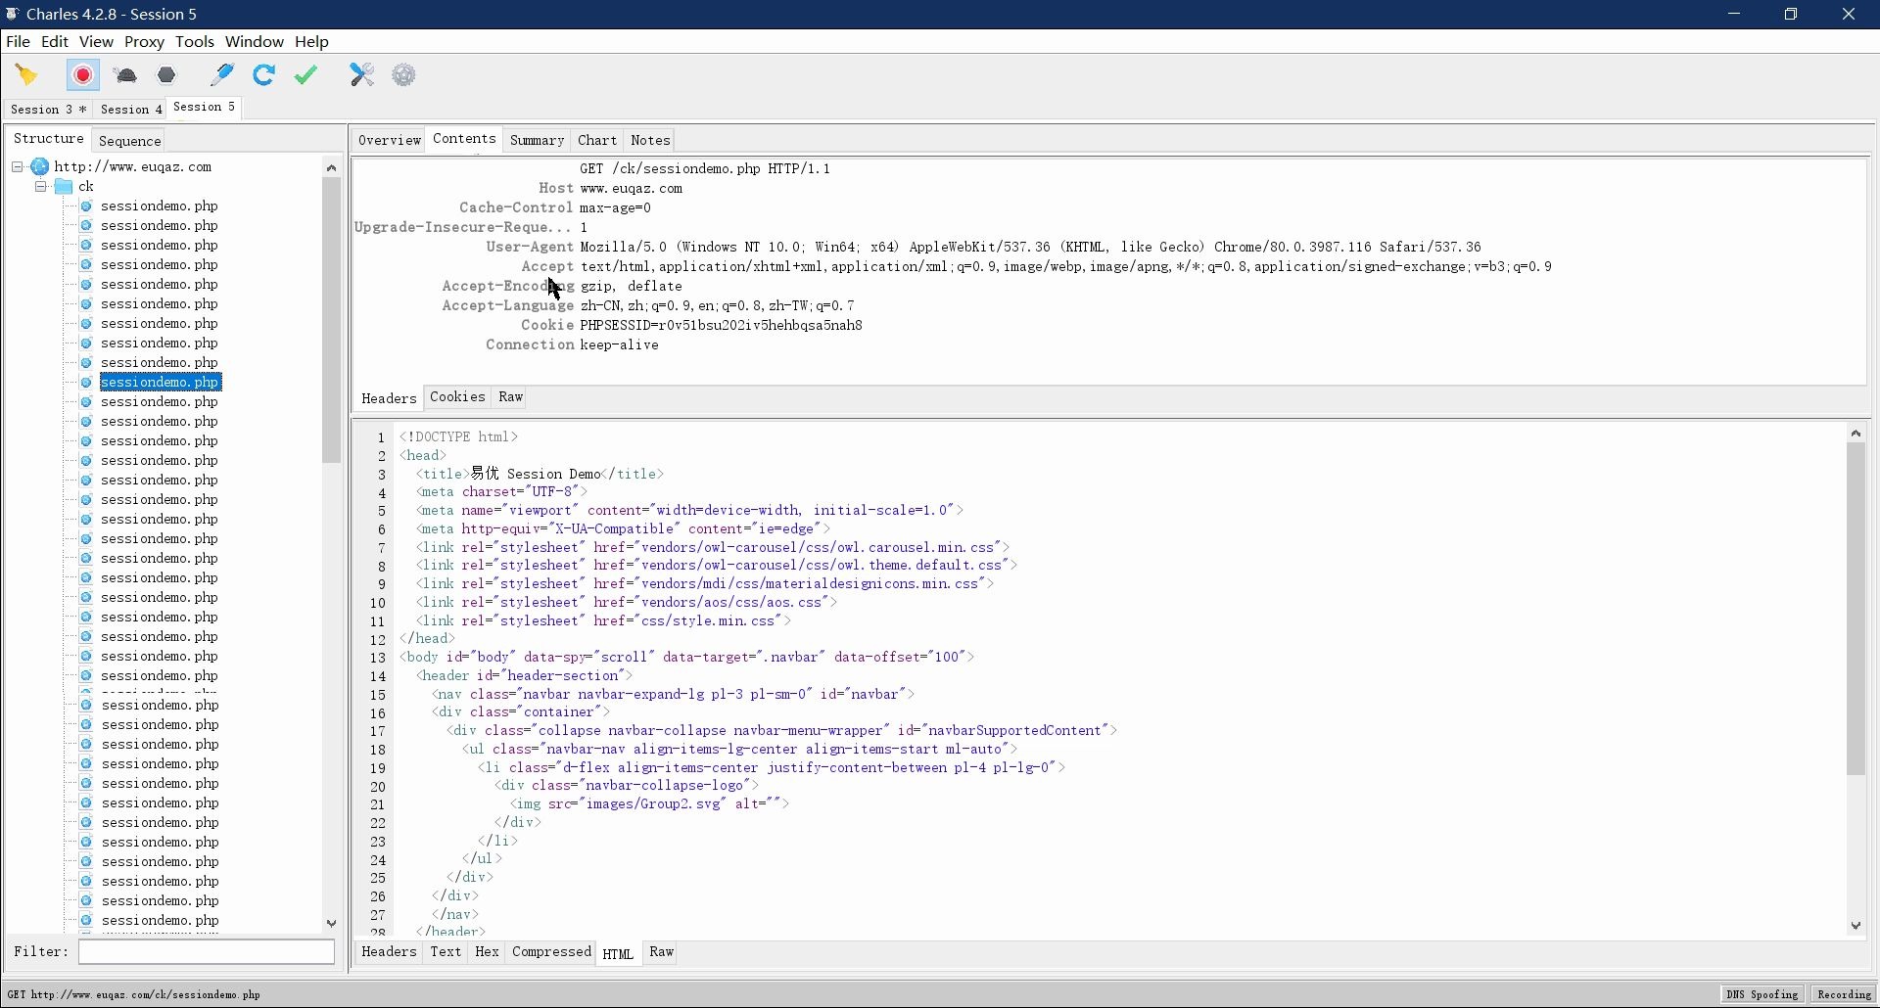
Task: Select first sessiondemo.php under ck
Action: [x=160, y=206]
